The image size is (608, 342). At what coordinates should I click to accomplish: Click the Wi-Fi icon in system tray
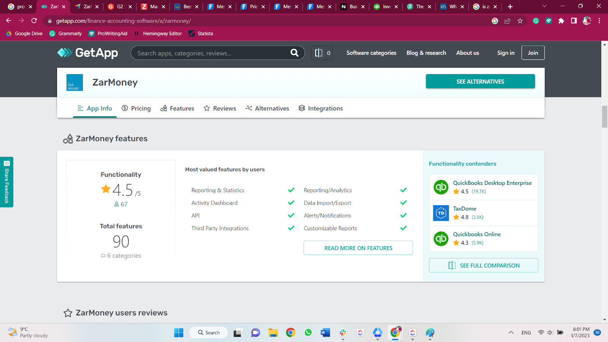point(541,332)
